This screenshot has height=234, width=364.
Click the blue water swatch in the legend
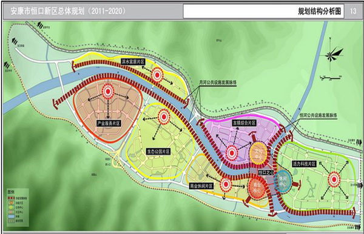11,216
